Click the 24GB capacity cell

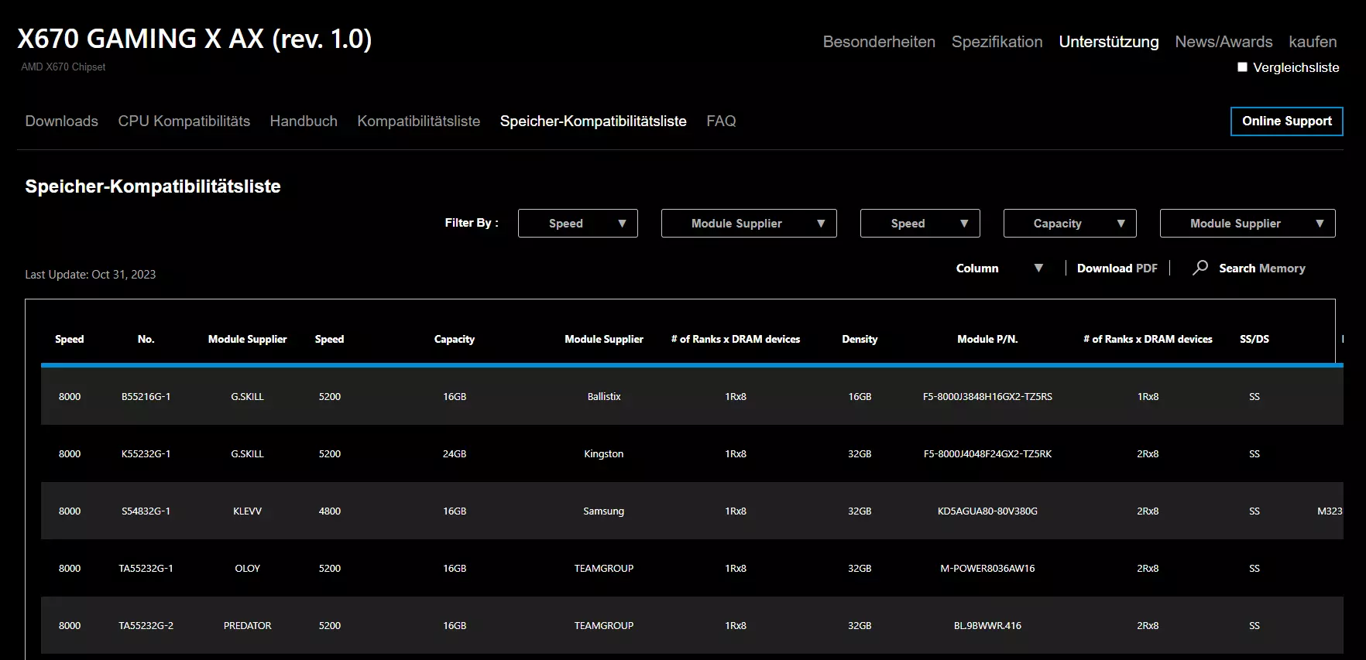coord(455,453)
